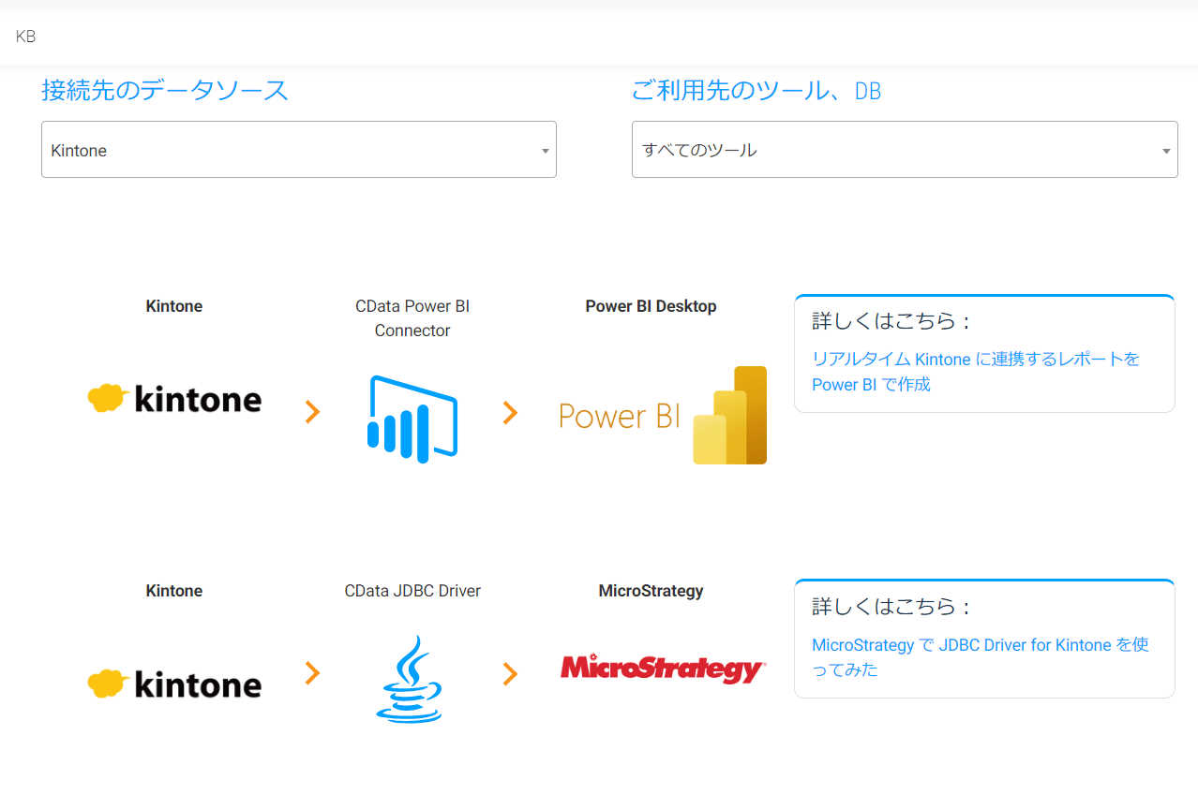
Task: Open the Kintone data source dropdown
Action: [298, 150]
